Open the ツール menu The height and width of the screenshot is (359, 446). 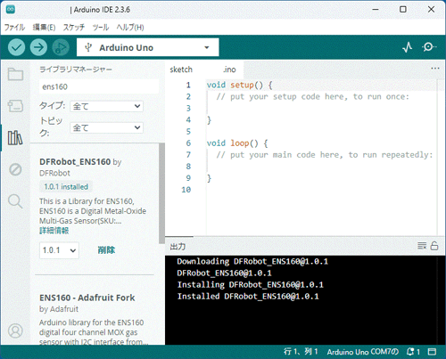click(101, 28)
